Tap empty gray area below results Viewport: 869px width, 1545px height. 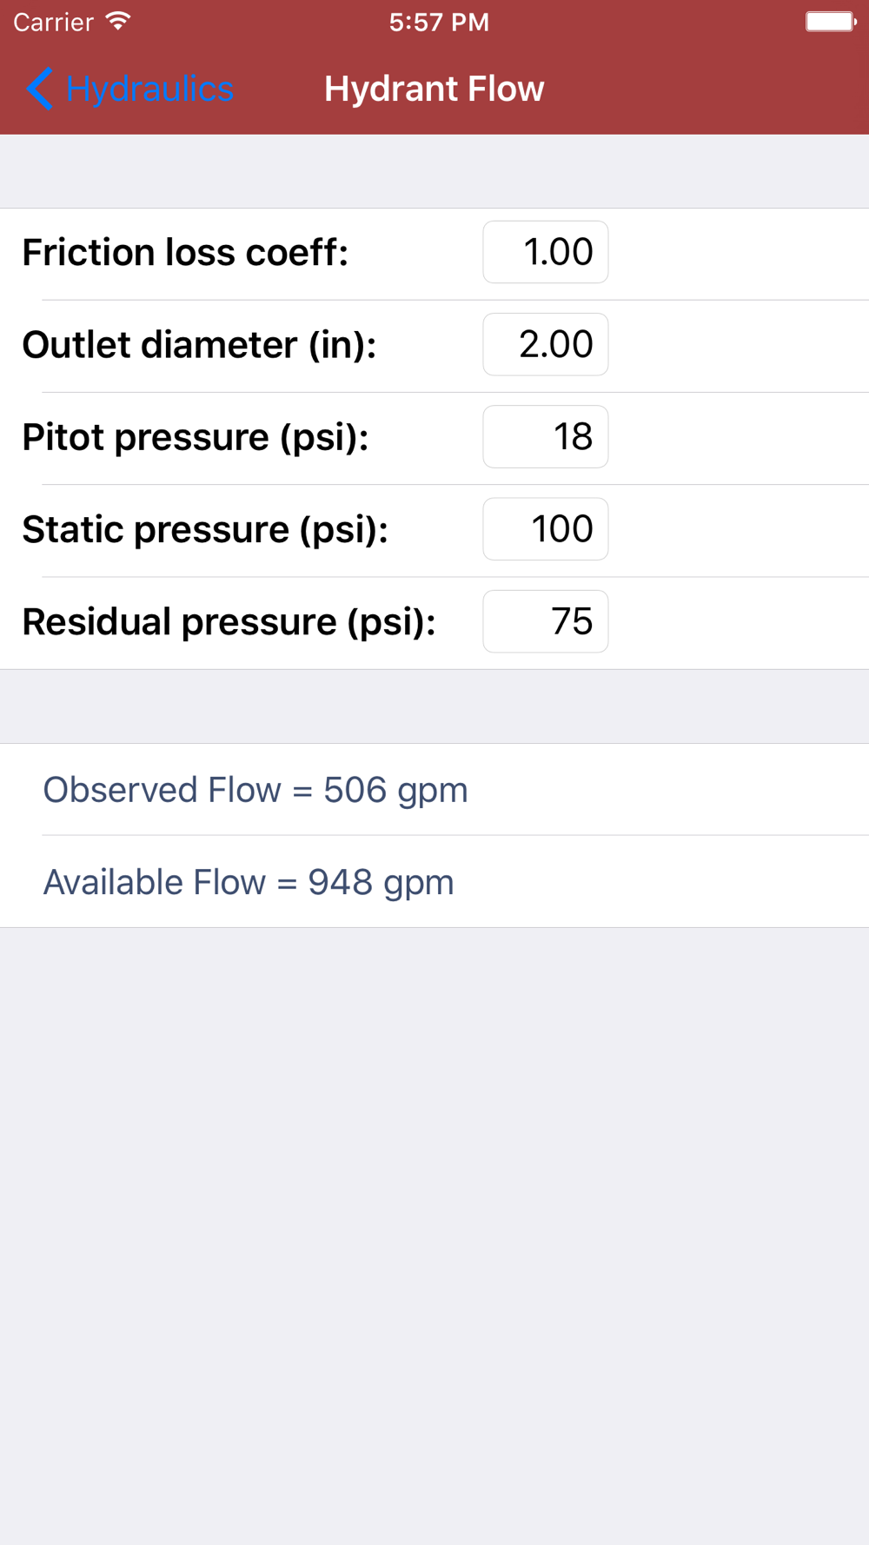[434, 1234]
